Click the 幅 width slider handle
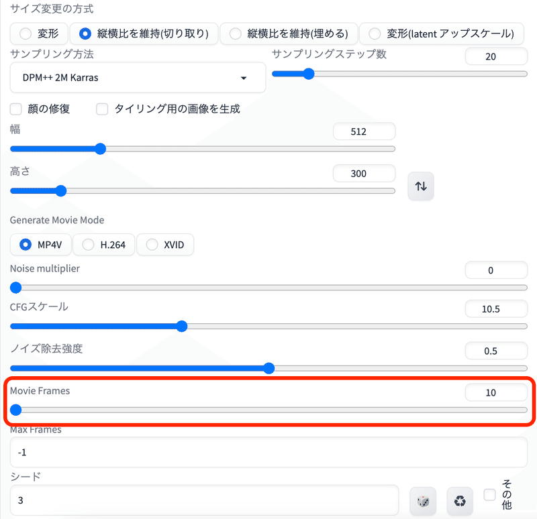Screen dimensions: 537x519 (100, 149)
